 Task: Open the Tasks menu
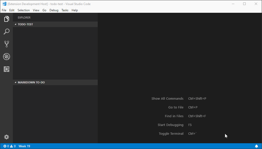pyautogui.click(x=65, y=10)
